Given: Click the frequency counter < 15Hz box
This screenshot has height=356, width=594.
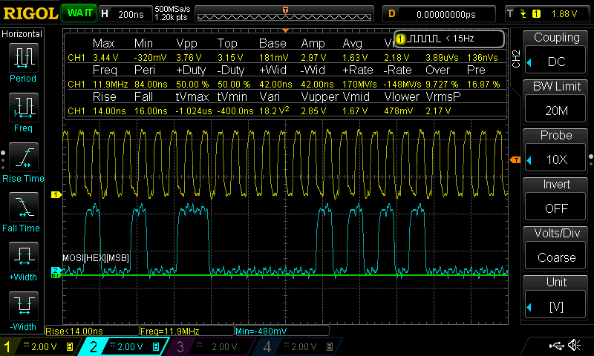Looking at the screenshot, I should pos(449,39).
